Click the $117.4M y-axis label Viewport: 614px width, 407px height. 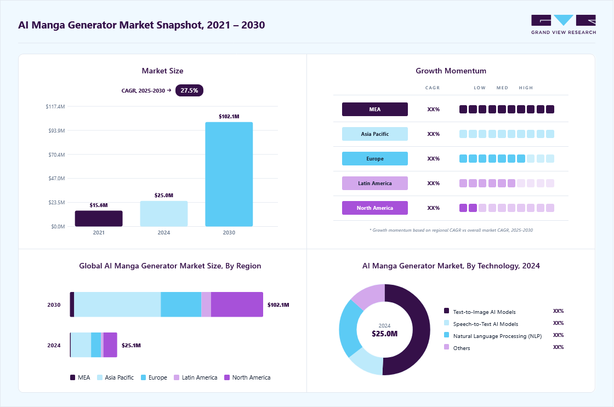(55, 106)
